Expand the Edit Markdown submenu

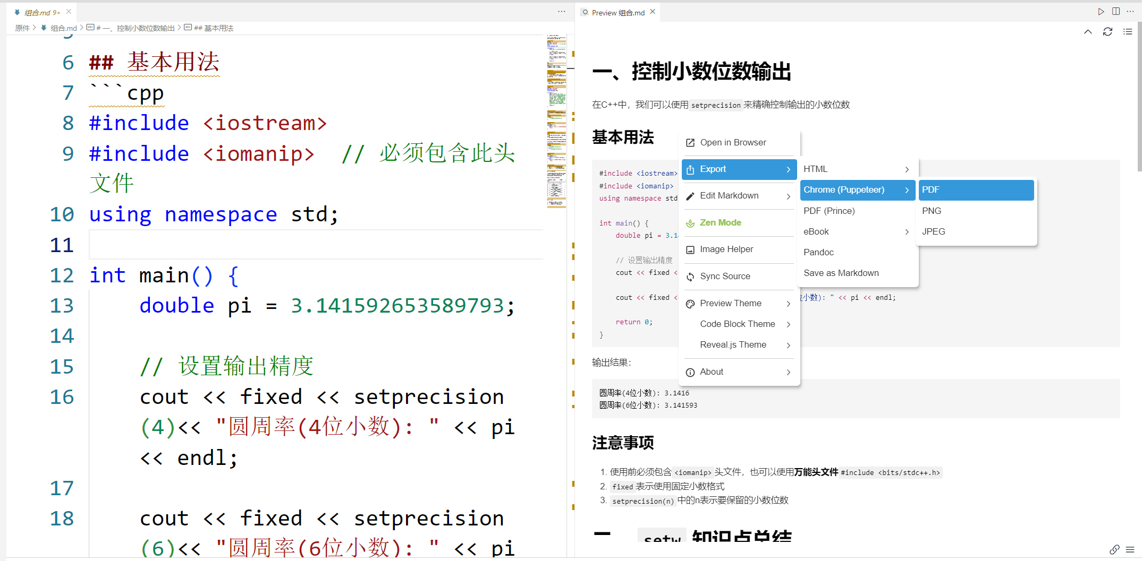789,196
